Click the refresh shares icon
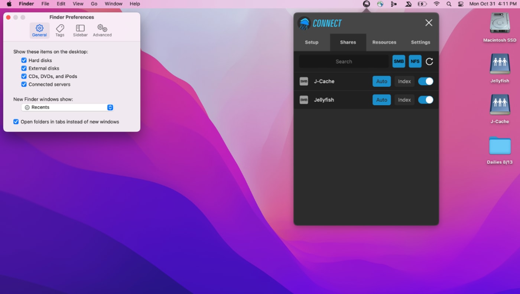This screenshot has width=520, height=294. [x=429, y=62]
